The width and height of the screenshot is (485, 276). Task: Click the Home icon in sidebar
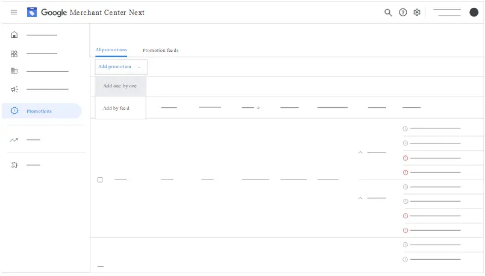point(14,35)
